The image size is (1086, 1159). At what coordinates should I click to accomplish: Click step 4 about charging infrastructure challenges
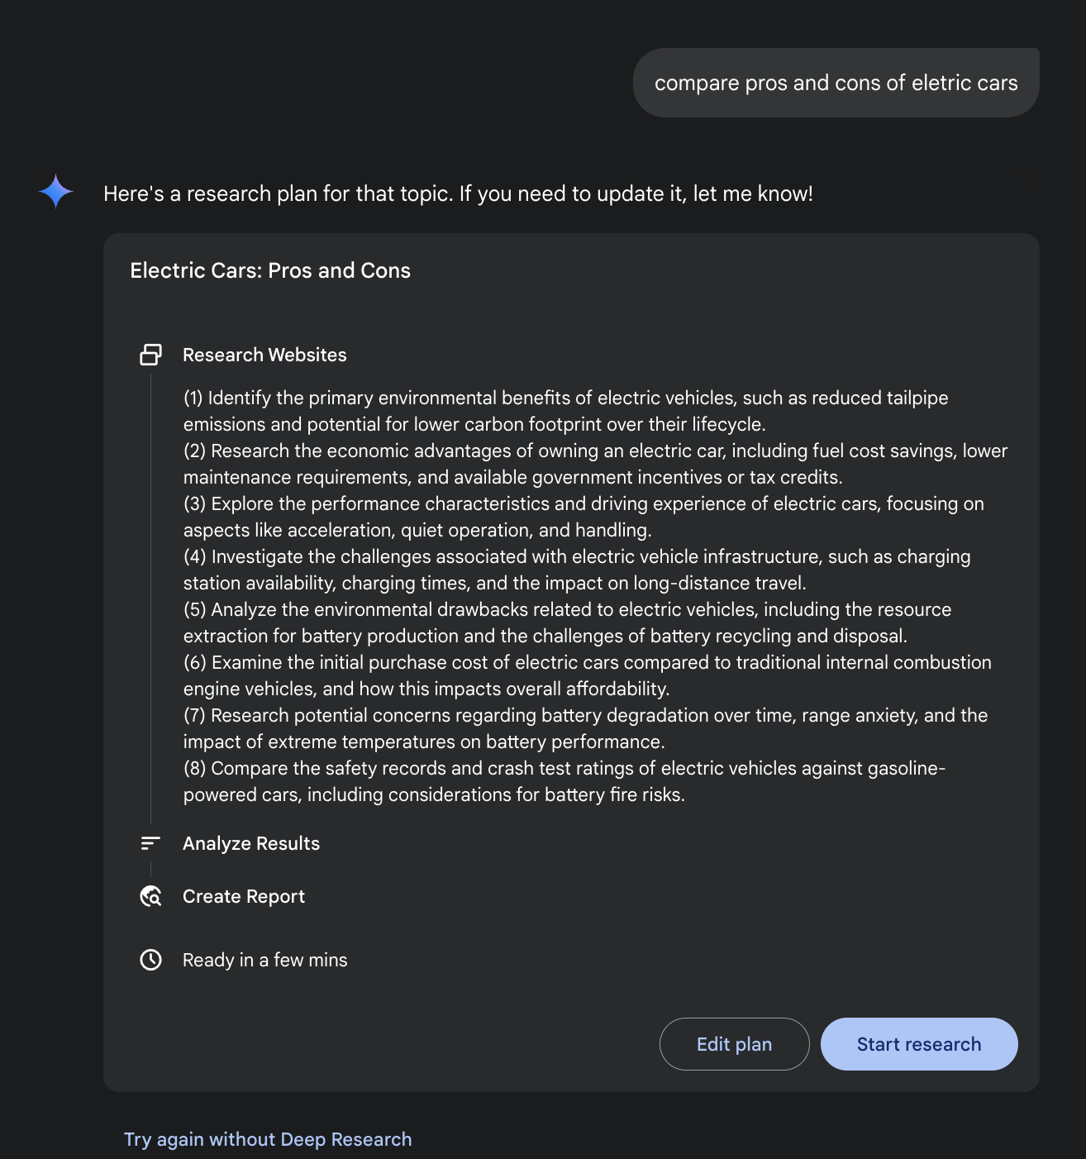tap(577, 570)
